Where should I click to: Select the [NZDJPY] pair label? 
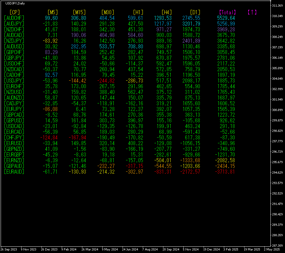(x=14, y=41)
